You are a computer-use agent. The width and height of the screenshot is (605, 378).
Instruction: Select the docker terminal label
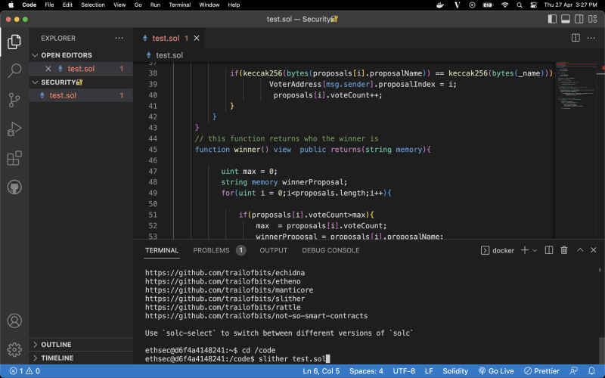[498, 250]
